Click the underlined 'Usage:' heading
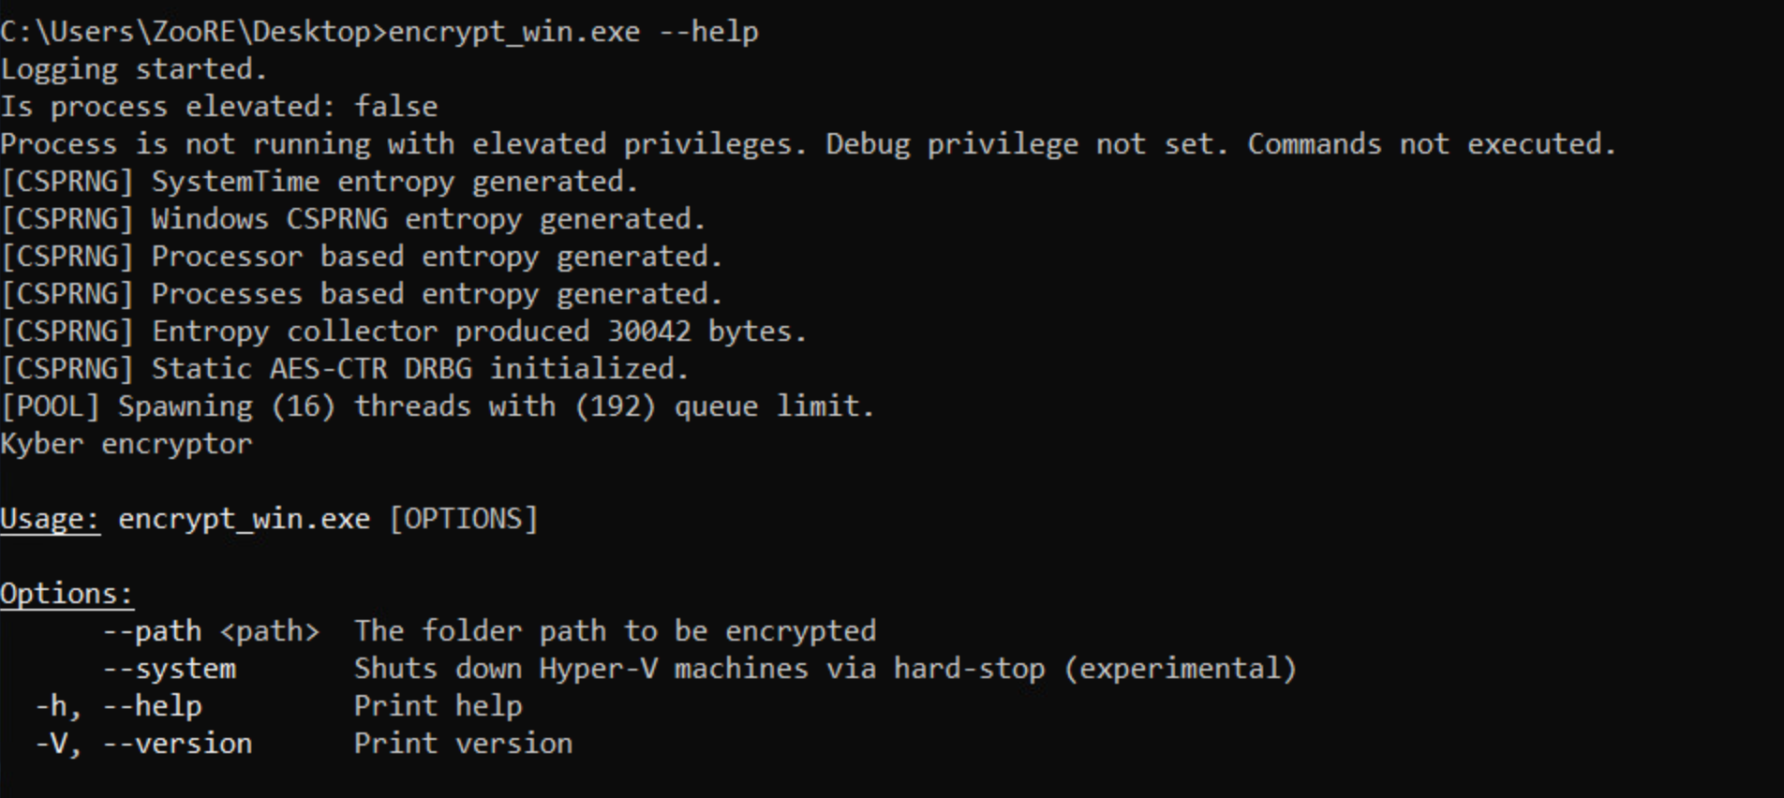Image resolution: width=1784 pixels, height=798 pixels. [x=50, y=519]
